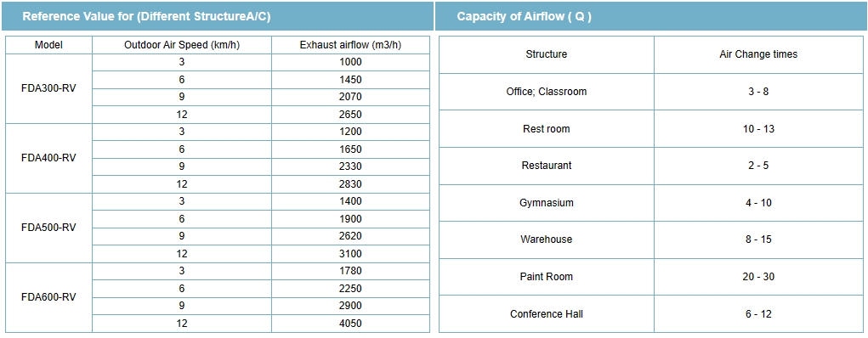Click the Exhaust airflow column header
The image size is (868, 338).
(350, 45)
